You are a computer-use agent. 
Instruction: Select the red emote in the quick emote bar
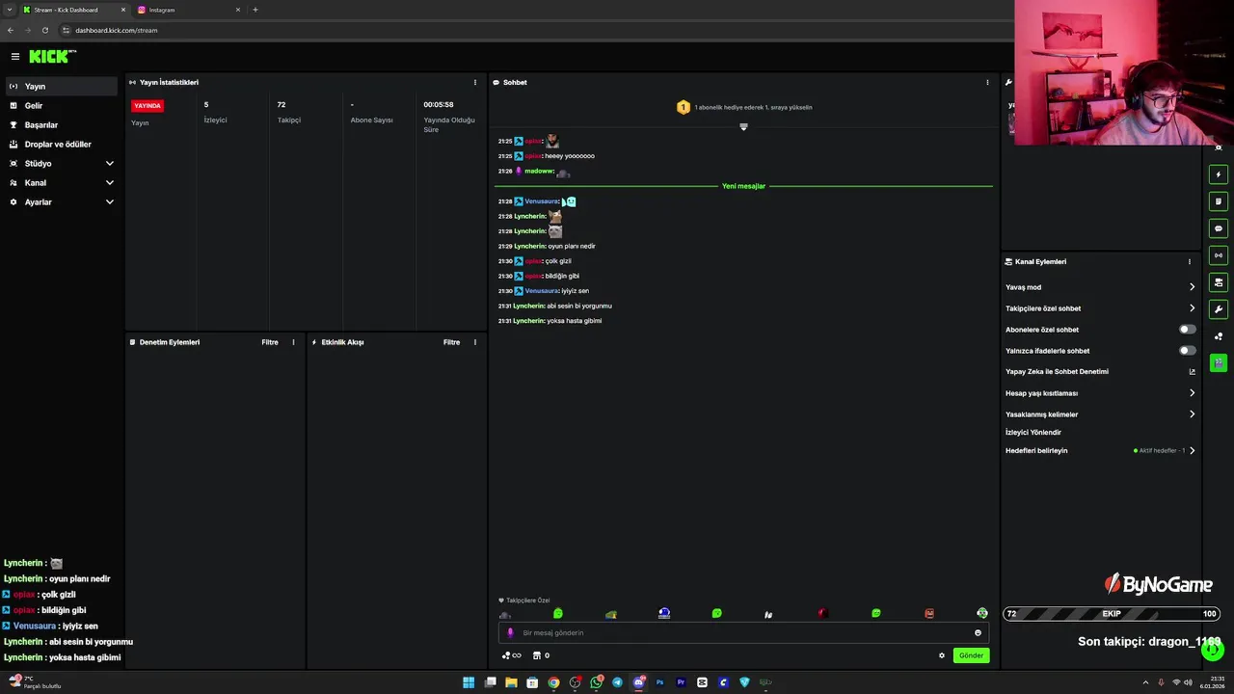(822, 613)
